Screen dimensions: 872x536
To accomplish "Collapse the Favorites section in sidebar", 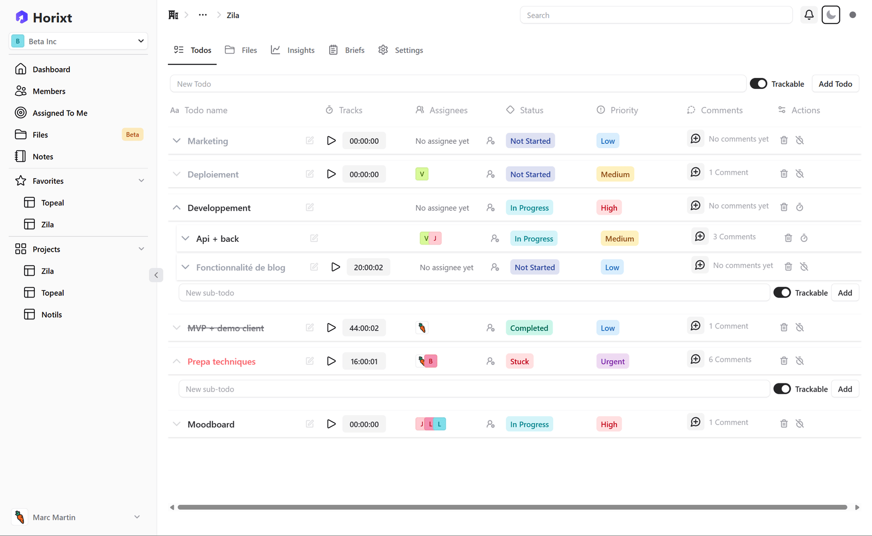I will tap(141, 181).
